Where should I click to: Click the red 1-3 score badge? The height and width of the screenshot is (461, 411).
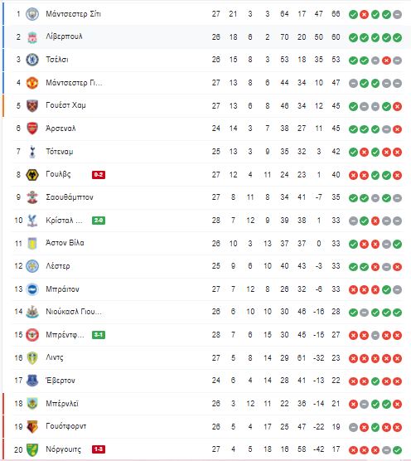[99, 449]
